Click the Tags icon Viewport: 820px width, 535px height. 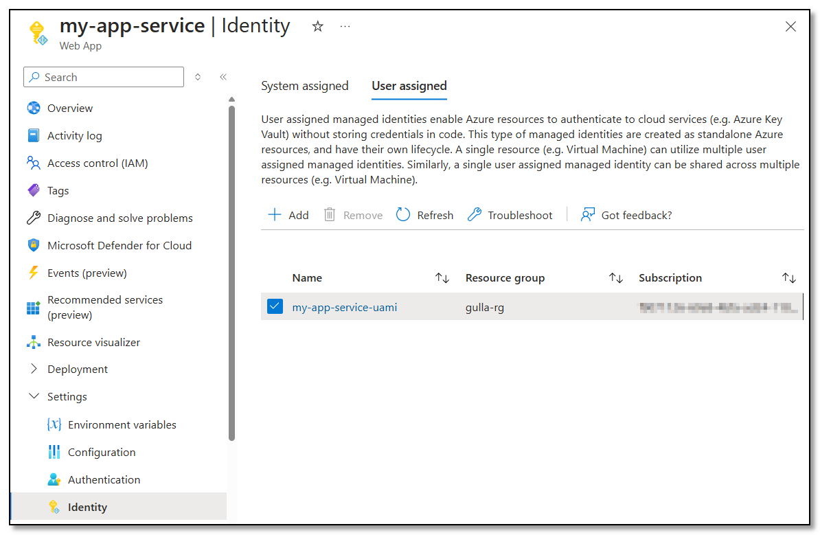(x=34, y=190)
